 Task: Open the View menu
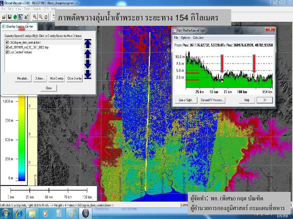[18, 9]
